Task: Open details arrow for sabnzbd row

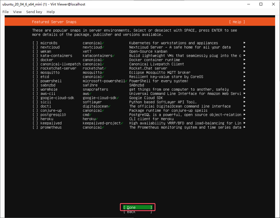Action: [x=244, y=85]
